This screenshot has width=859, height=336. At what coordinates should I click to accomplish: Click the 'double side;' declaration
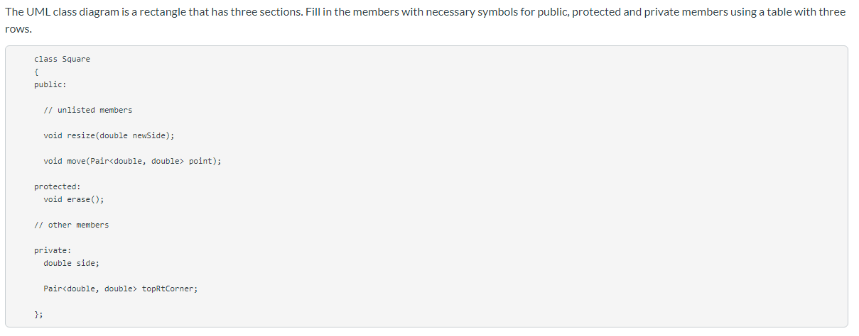[x=71, y=263]
